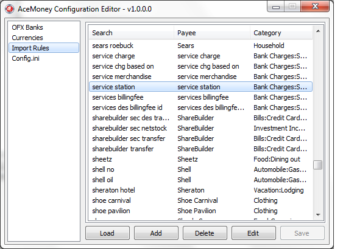This screenshot has height=249, width=343.
Task: Select the 'service station' search entry
Action: [113, 87]
